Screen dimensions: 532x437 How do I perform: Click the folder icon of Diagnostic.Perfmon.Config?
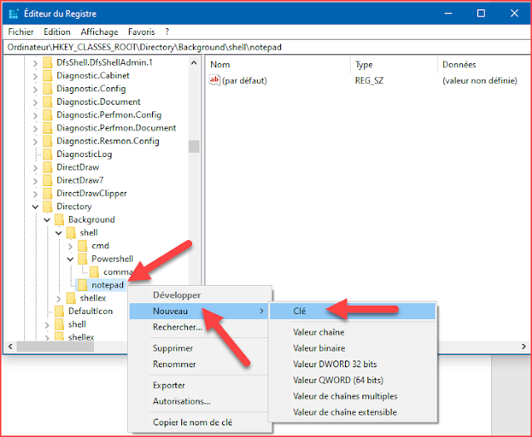(48, 115)
